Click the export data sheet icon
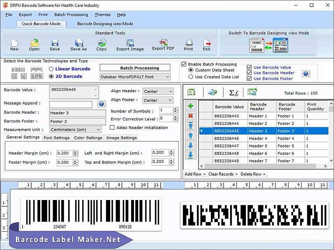This screenshot has height=250, width=334. pyautogui.click(x=252, y=92)
